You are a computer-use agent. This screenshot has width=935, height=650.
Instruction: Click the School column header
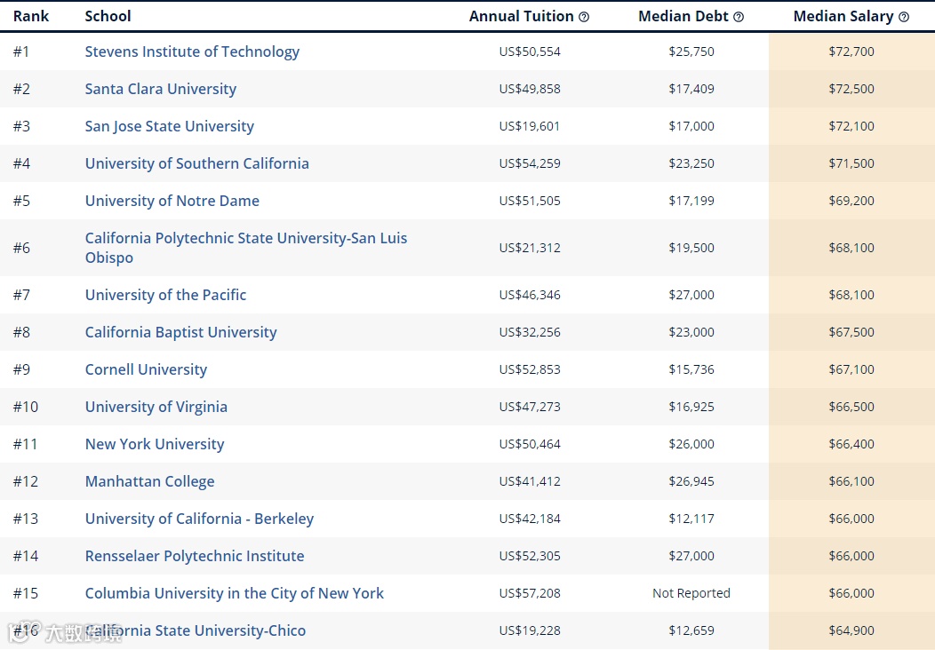click(x=108, y=17)
